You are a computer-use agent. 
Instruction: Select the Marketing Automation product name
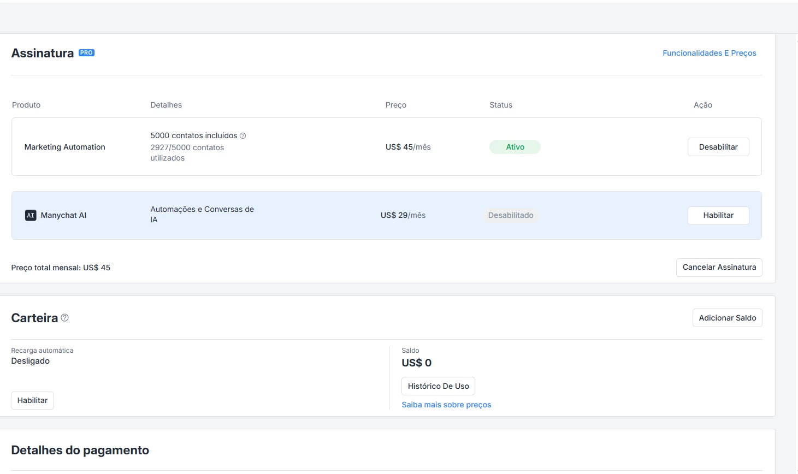pos(64,147)
